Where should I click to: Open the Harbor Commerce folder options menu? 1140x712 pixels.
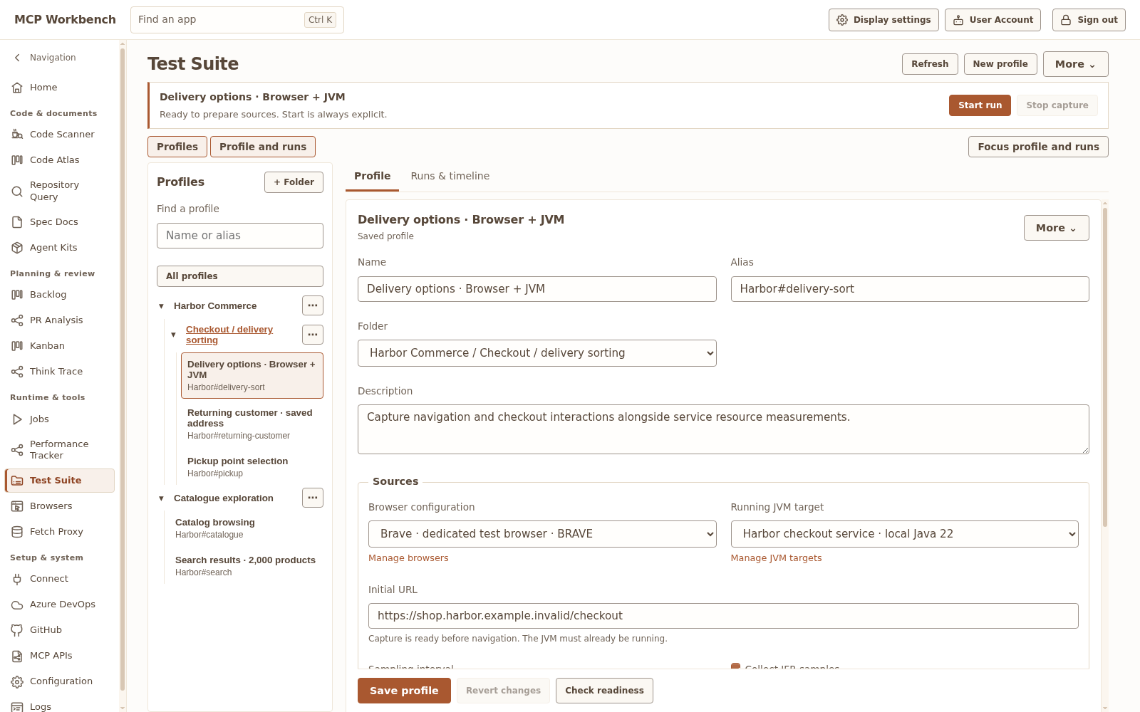coord(313,305)
